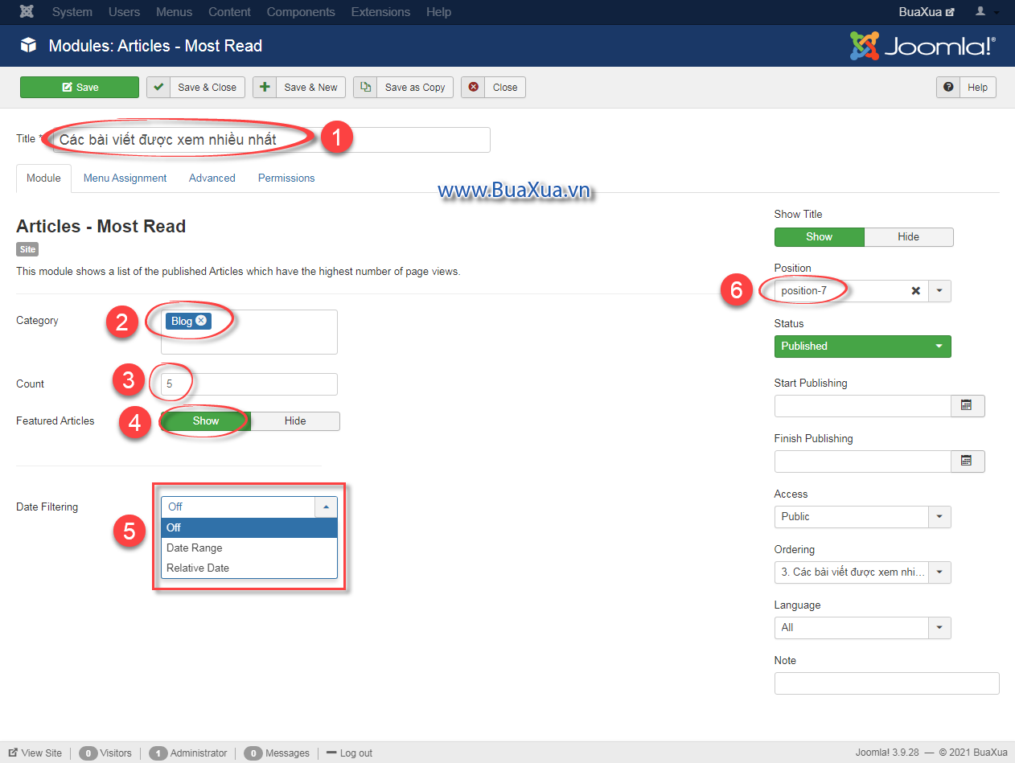
Task: Click the question mark icon on Help button
Action: point(948,87)
